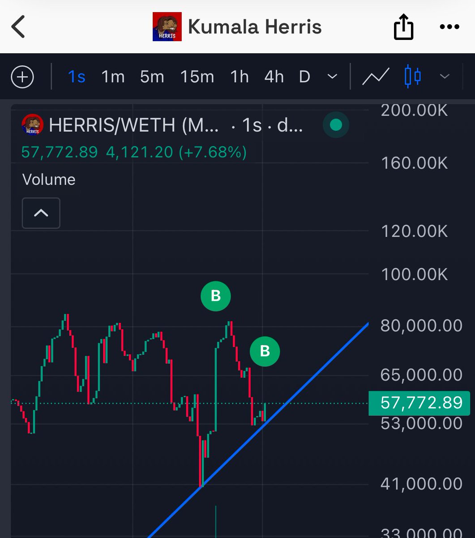This screenshot has width=475, height=538.
Task: Open the share sheet icon
Action: (403, 27)
